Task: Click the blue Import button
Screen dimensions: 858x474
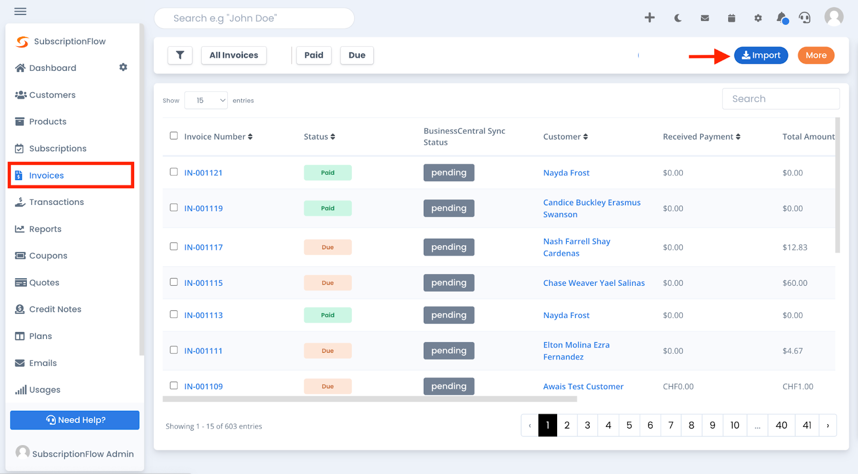Action: pos(761,55)
